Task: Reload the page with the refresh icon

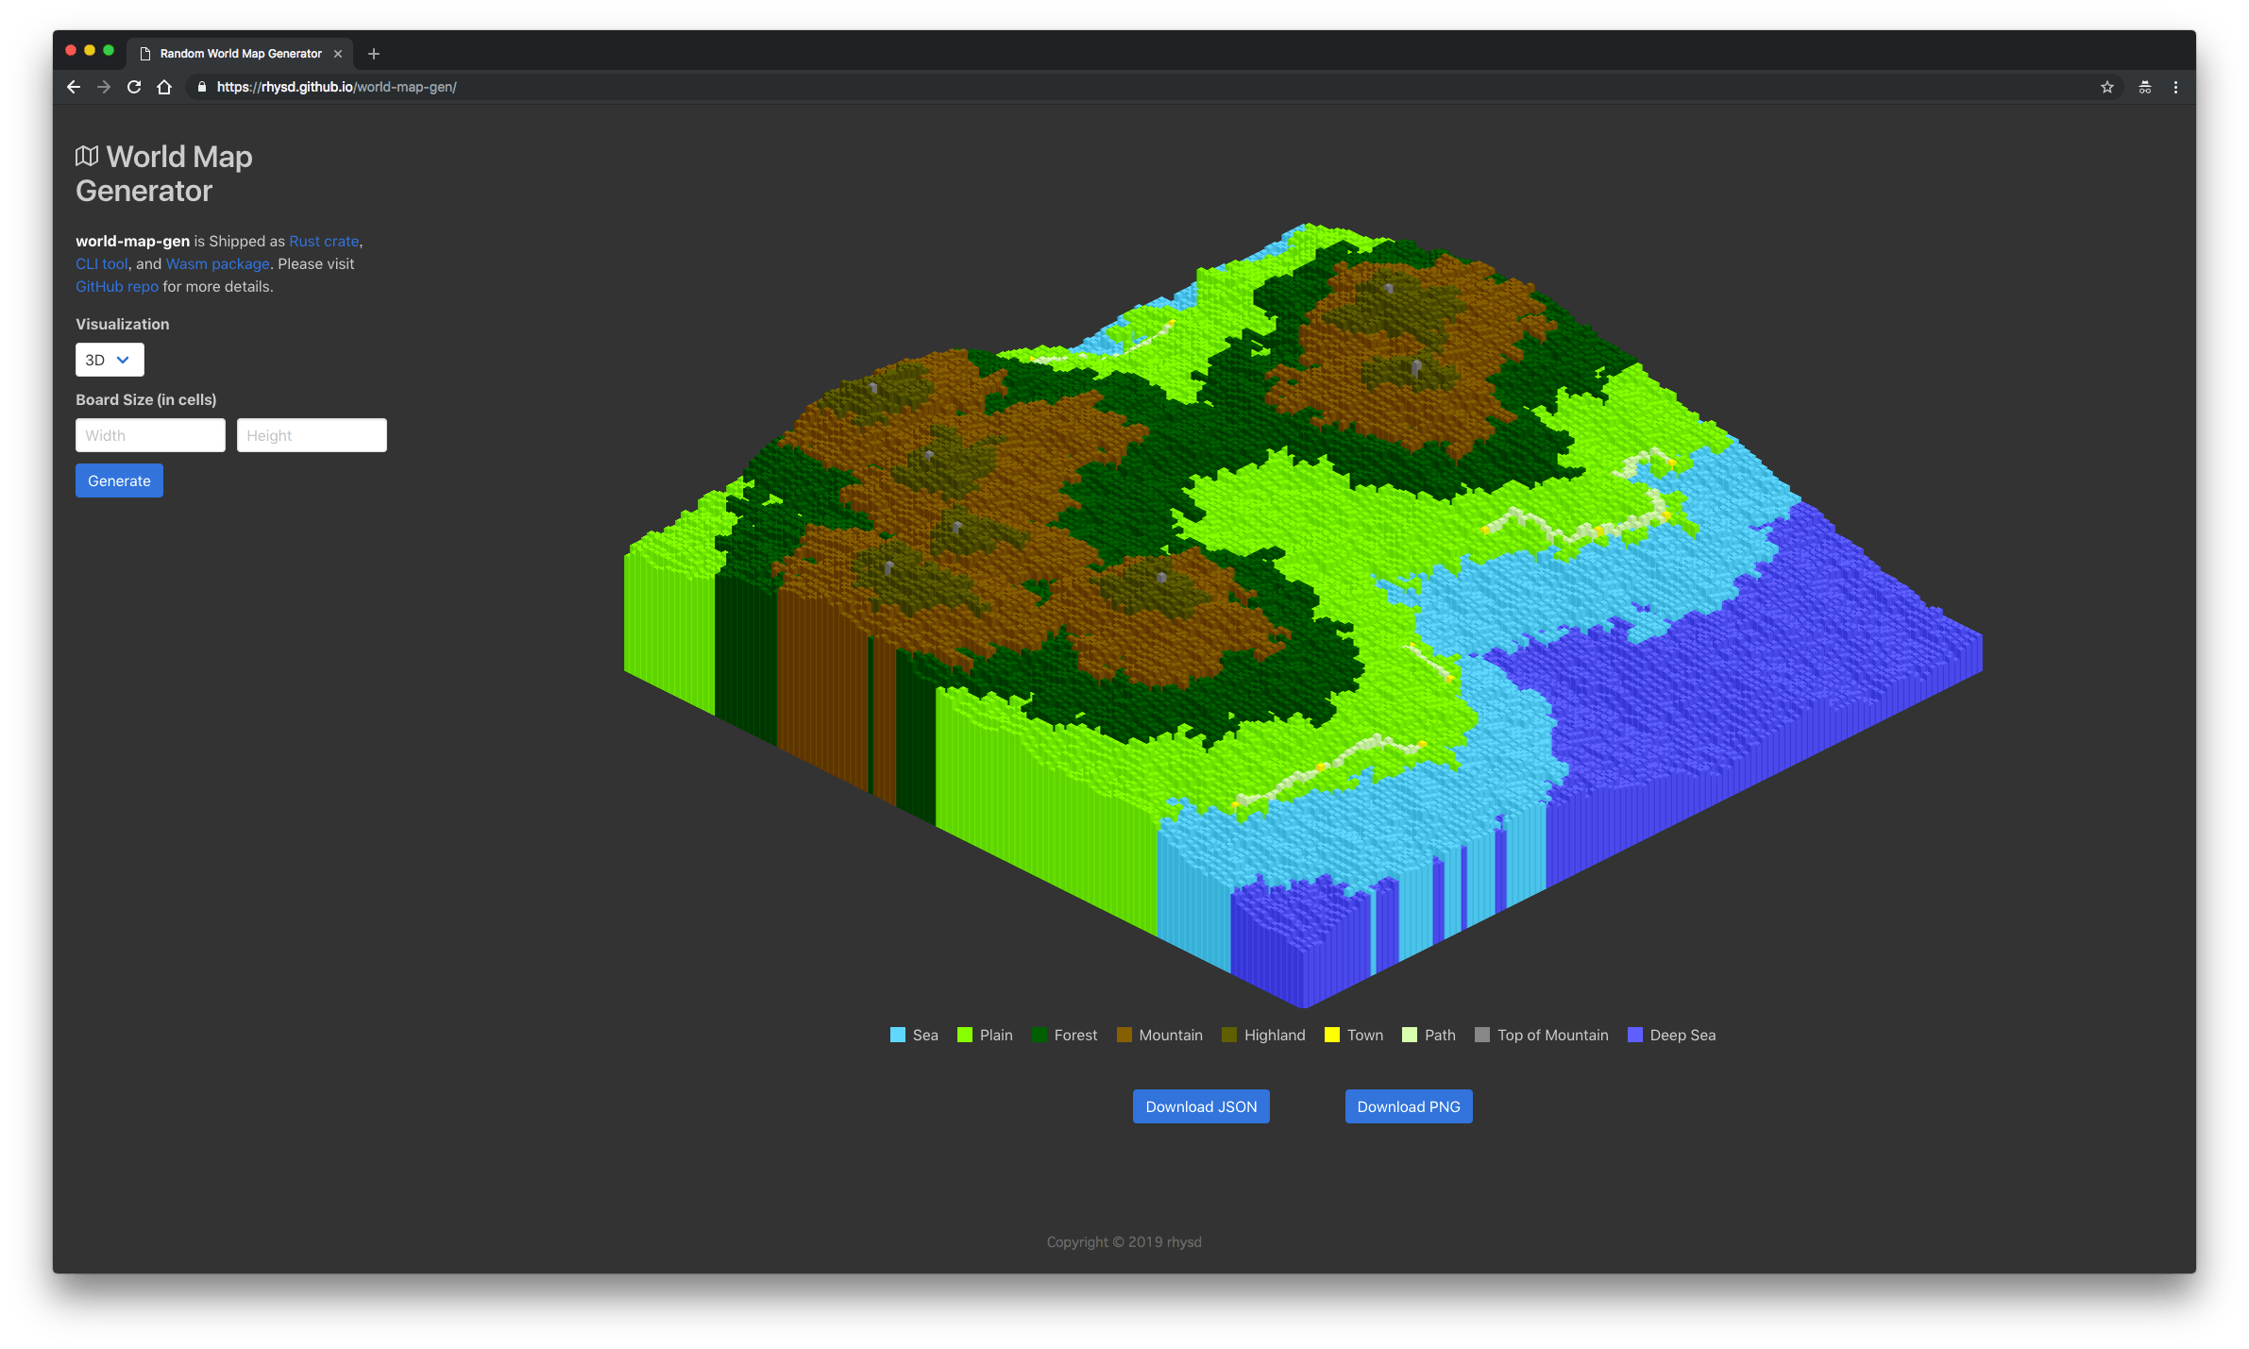Action: point(134,87)
